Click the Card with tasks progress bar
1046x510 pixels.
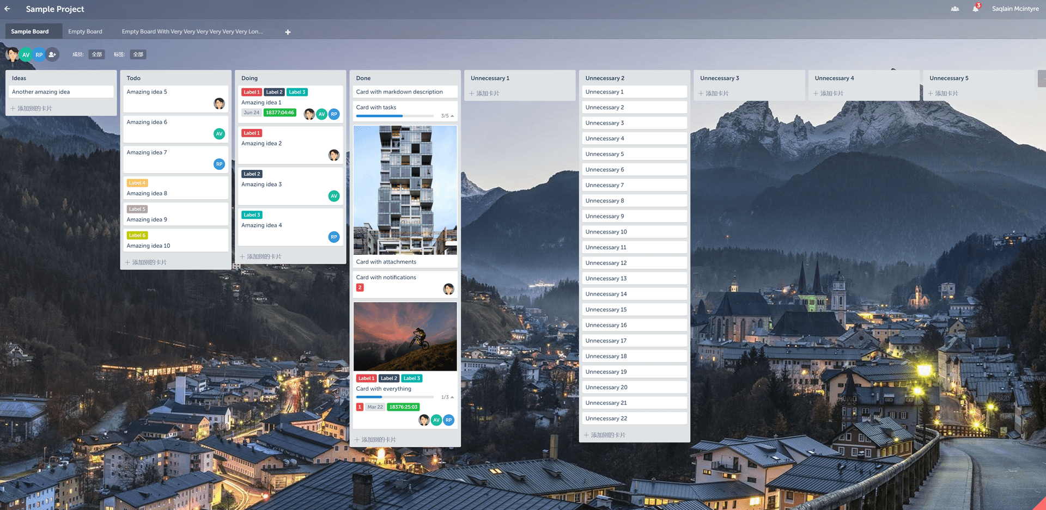tap(395, 116)
